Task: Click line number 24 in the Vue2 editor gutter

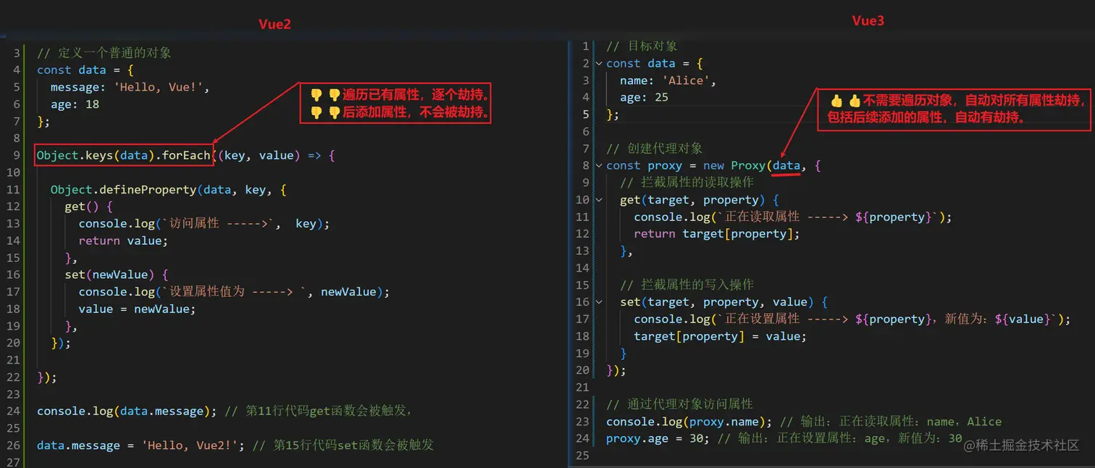Action: [x=14, y=411]
